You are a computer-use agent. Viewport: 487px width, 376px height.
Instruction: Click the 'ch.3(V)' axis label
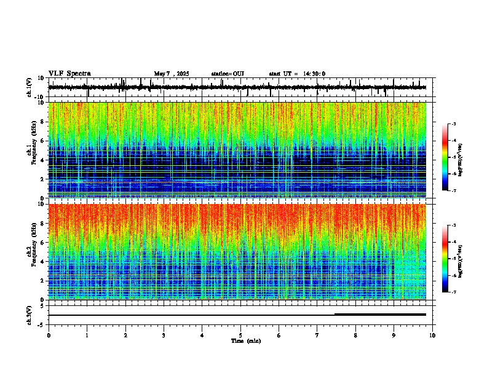tap(30, 315)
